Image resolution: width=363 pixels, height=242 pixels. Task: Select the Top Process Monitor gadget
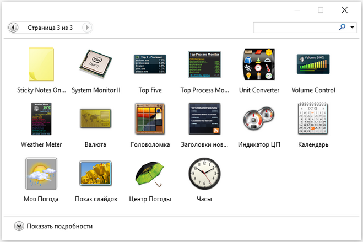point(204,65)
